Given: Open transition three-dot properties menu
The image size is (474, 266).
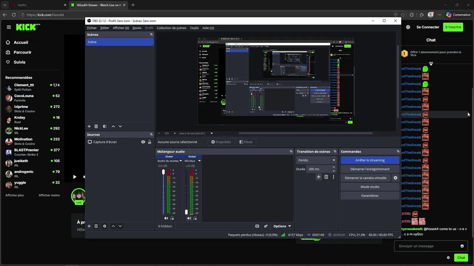Looking at the screenshot, I should tap(333, 177).
